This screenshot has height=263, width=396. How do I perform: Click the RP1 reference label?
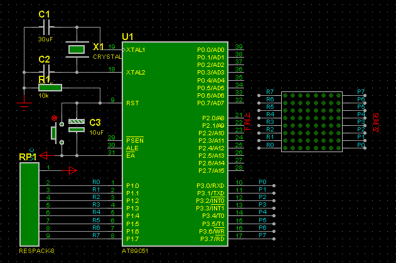click(x=28, y=157)
